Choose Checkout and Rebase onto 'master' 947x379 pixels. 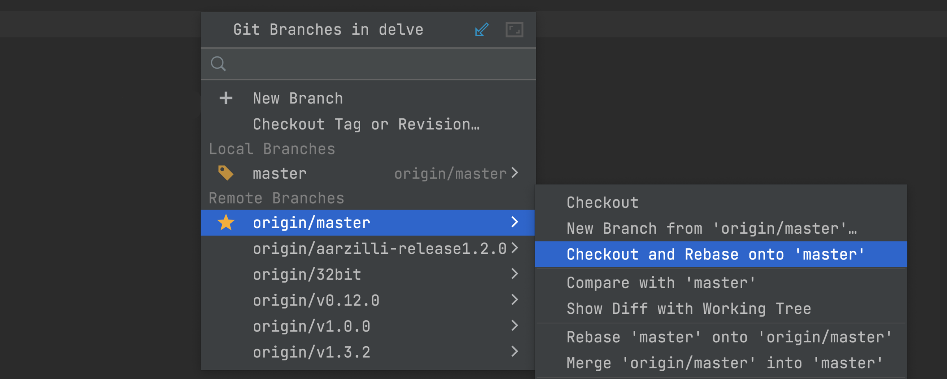click(x=721, y=254)
